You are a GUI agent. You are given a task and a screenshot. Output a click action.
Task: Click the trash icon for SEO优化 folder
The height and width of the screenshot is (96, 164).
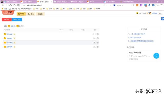98,43
